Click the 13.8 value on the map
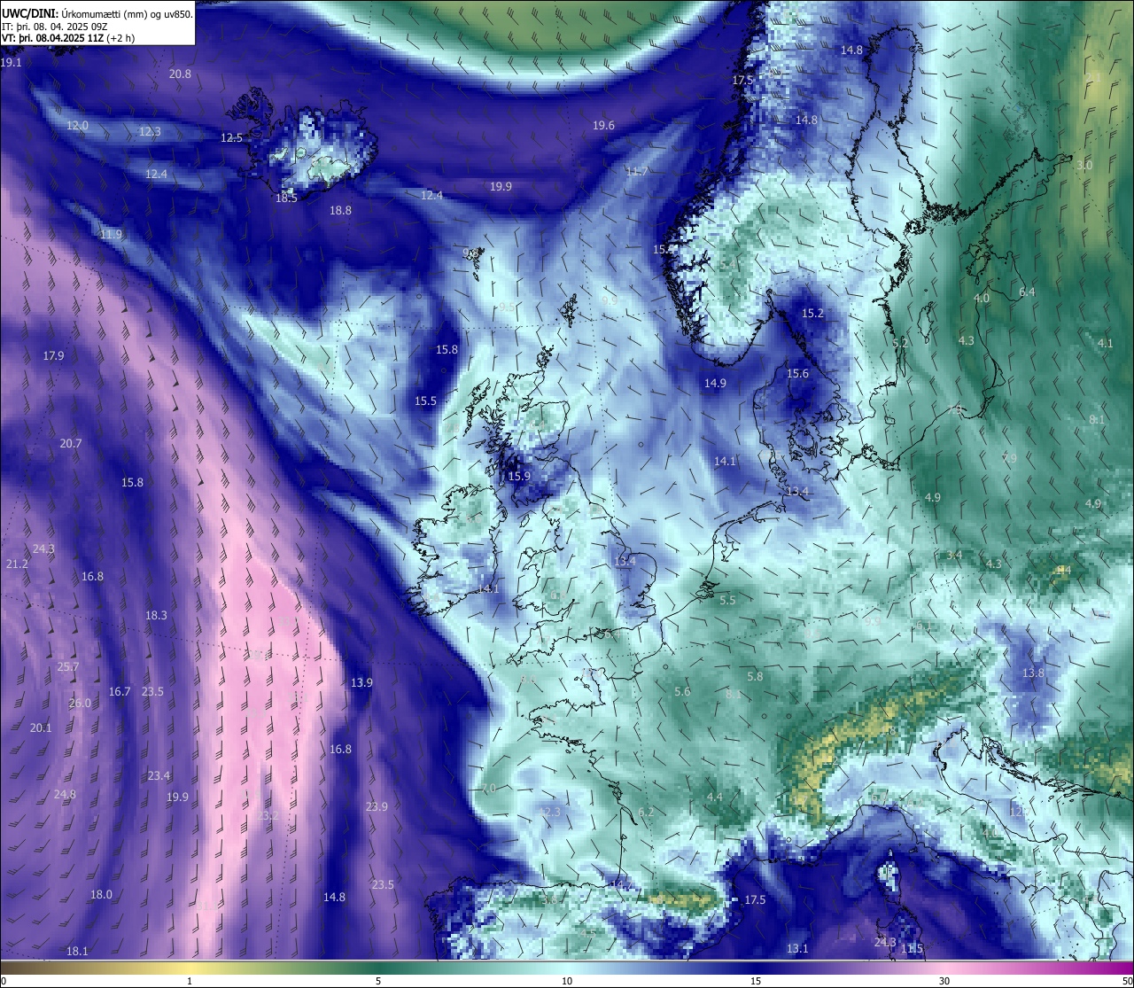 pos(1033,674)
